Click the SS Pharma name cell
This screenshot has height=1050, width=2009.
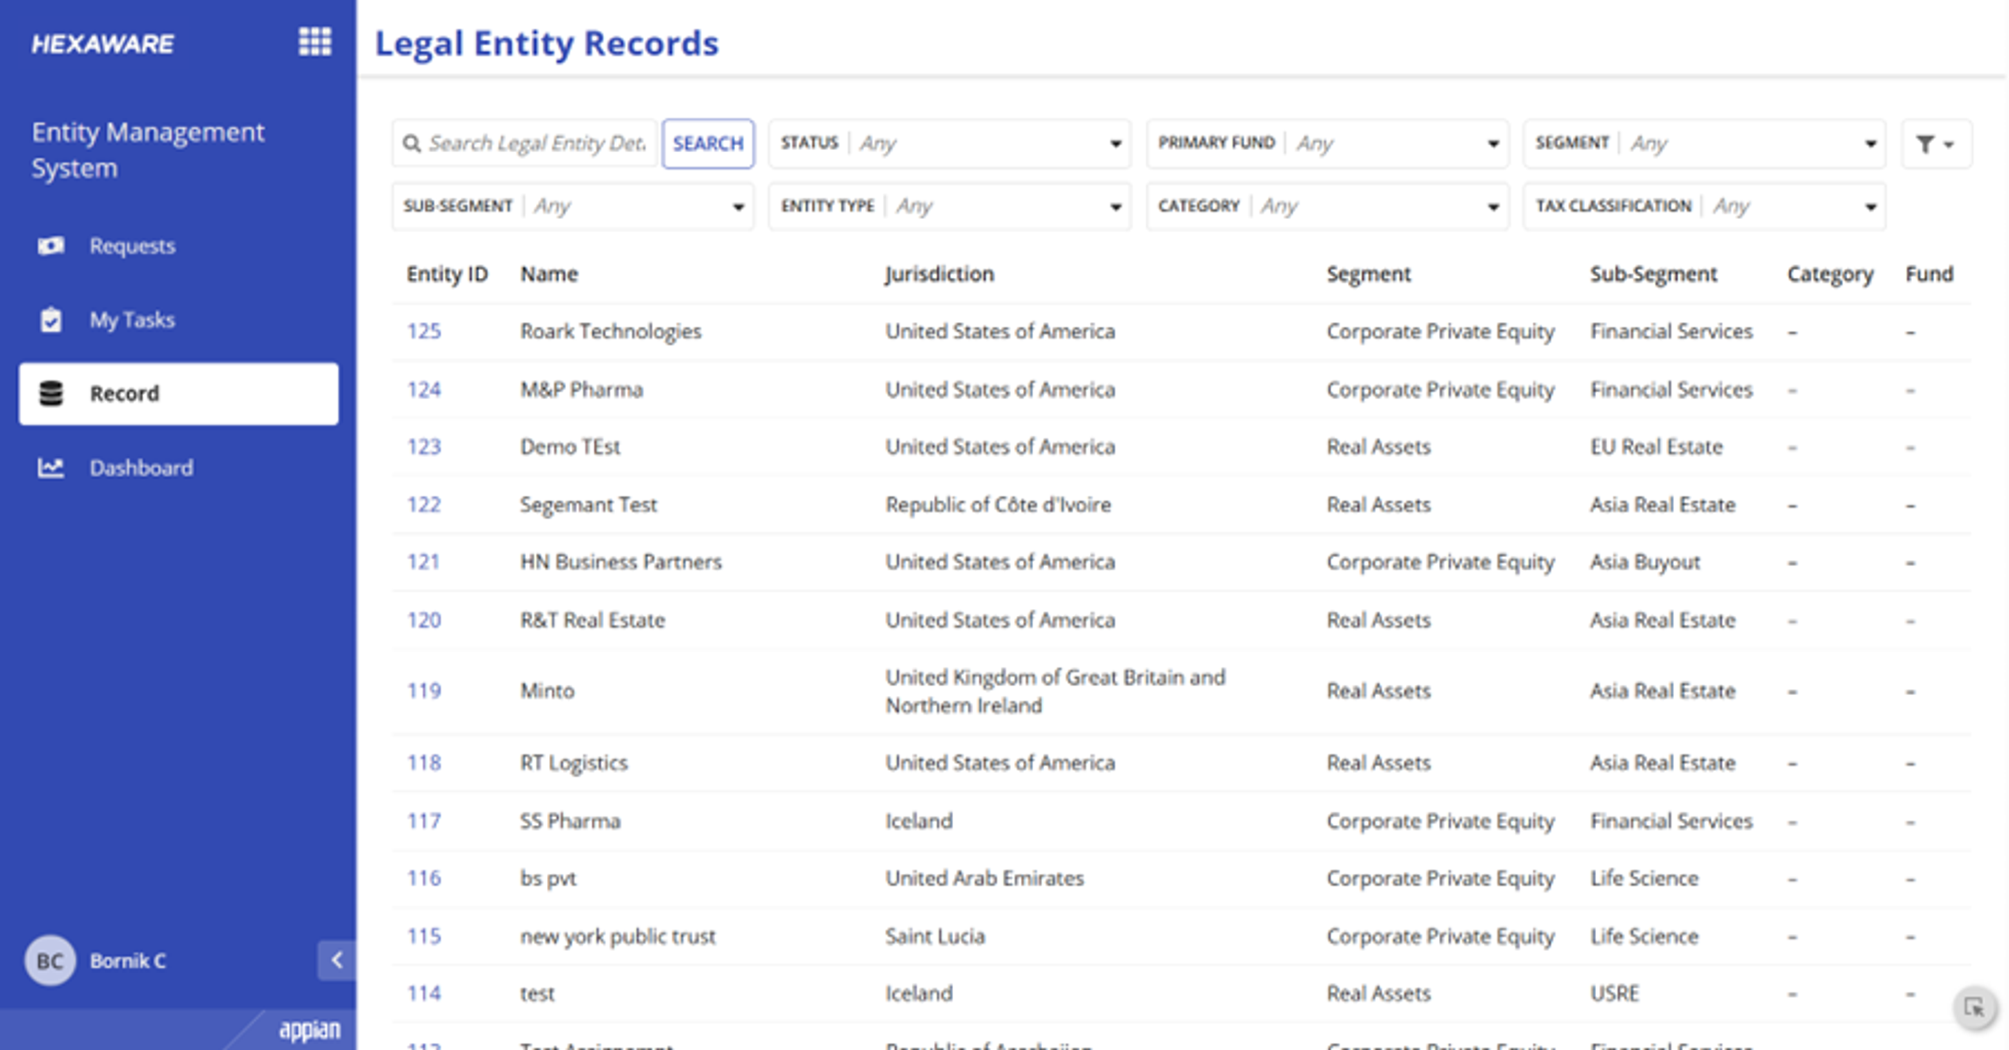coord(570,821)
